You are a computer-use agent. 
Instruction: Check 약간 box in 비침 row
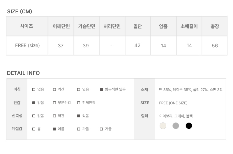tap(54, 89)
